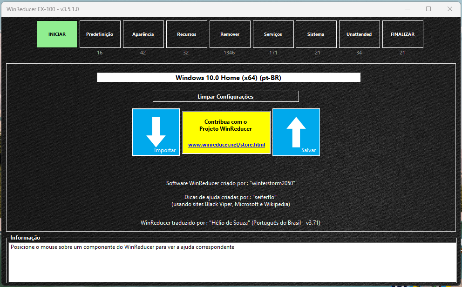The width and height of the screenshot is (462, 287).
Task: Maximize the WinReducer window
Action: coord(428,9)
